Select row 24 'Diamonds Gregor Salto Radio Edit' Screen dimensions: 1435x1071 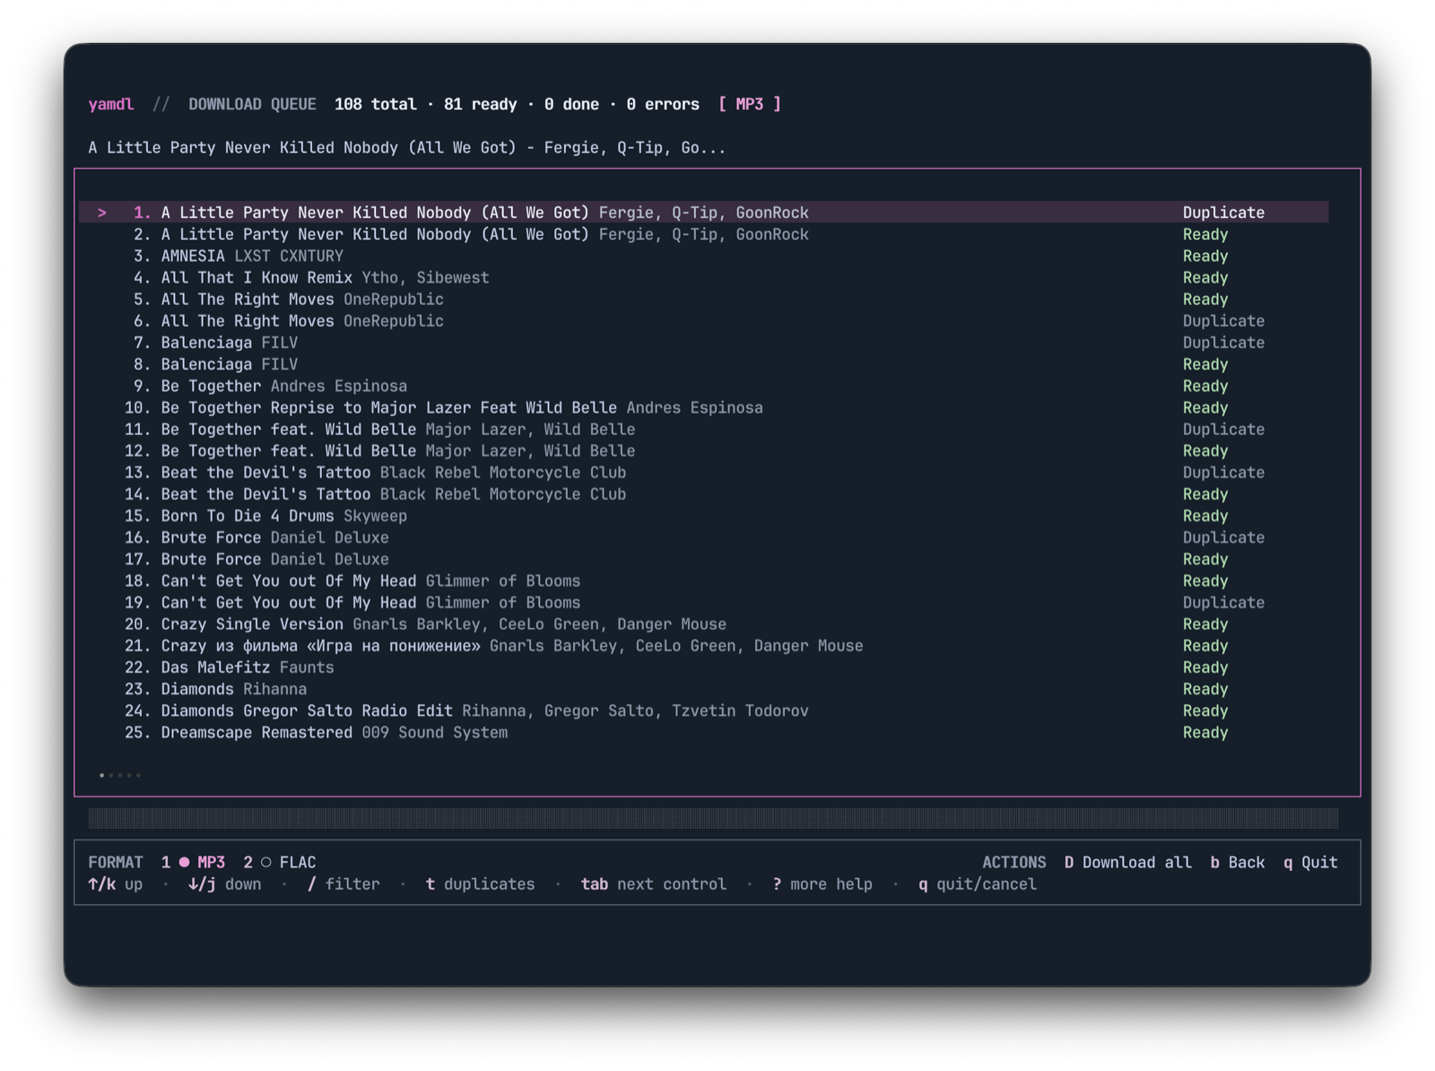coord(704,710)
